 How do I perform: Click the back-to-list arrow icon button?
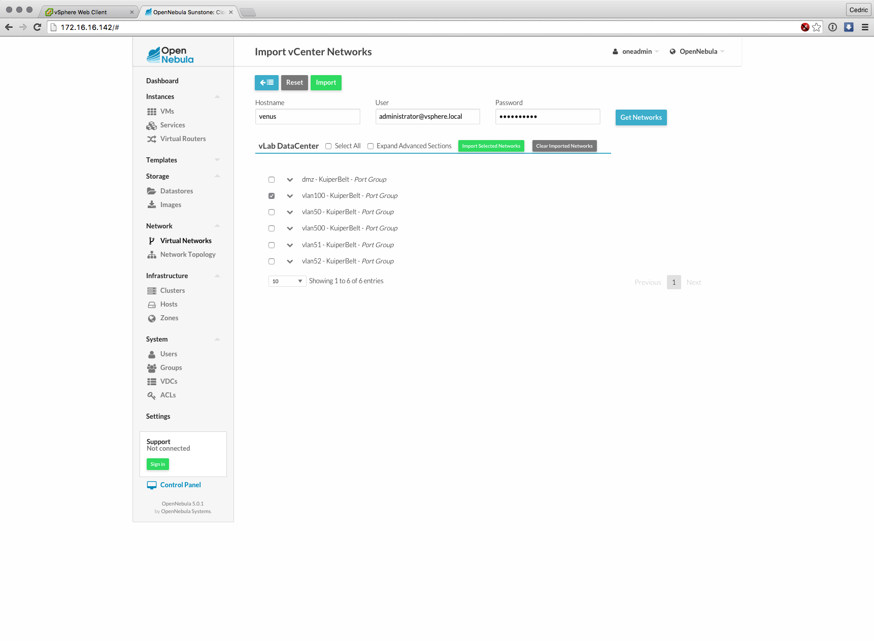point(266,83)
